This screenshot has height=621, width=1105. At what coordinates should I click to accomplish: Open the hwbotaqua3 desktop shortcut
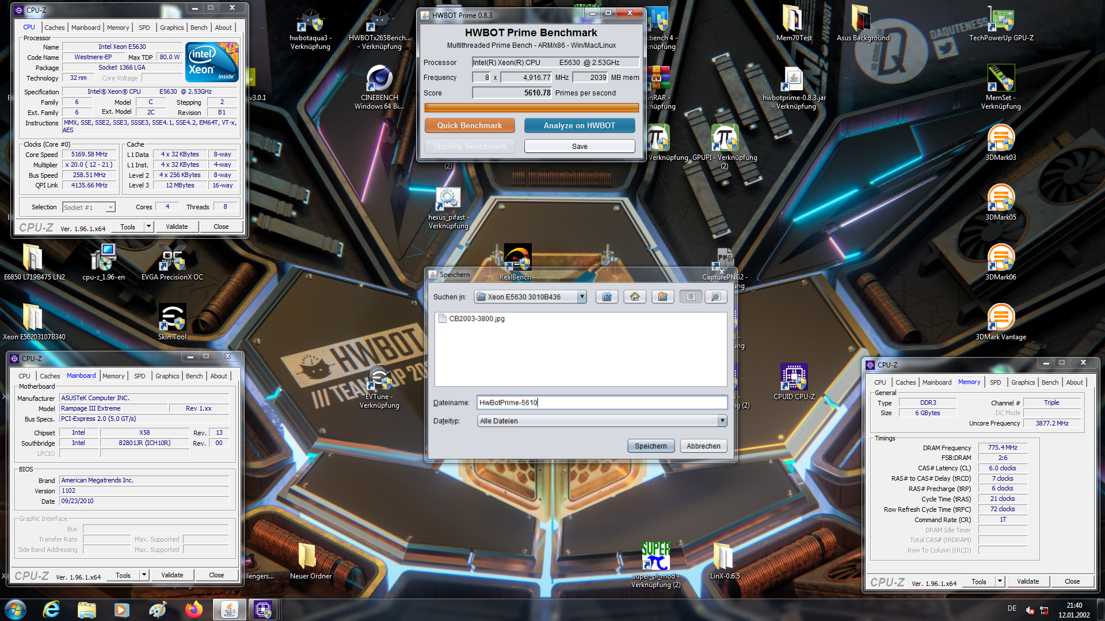(310, 29)
